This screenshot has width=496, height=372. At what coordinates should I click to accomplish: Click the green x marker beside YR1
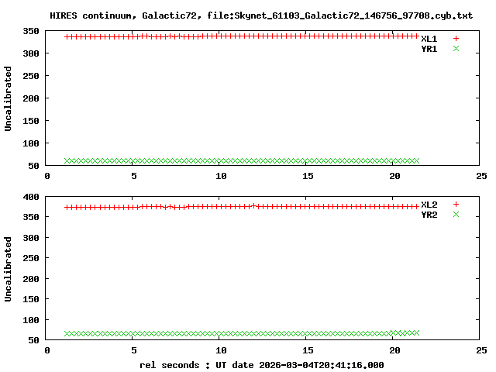pyautogui.click(x=456, y=49)
